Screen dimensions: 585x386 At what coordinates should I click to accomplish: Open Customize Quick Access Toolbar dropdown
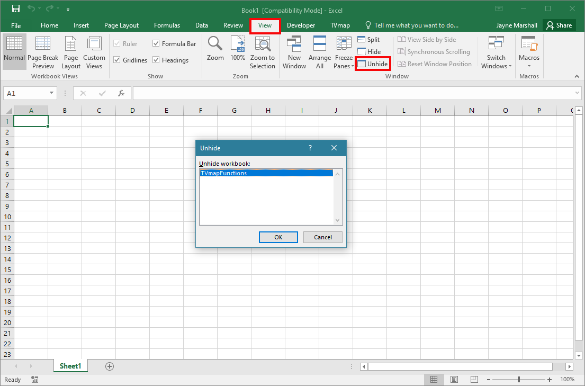pos(68,10)
